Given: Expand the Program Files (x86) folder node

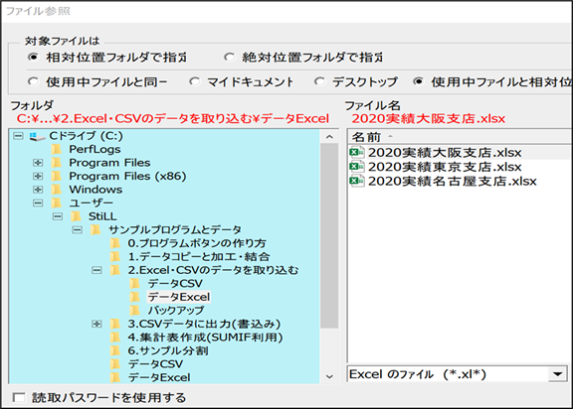Looking at the screenshot, I should [38, 176].
